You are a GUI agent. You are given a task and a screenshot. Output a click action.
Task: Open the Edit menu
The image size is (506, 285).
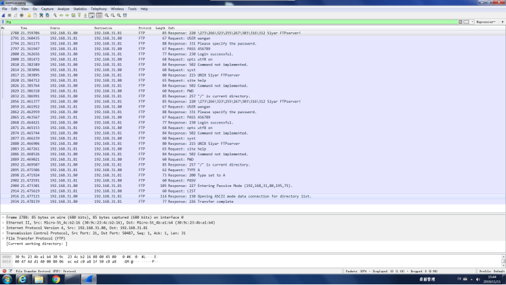14,9
